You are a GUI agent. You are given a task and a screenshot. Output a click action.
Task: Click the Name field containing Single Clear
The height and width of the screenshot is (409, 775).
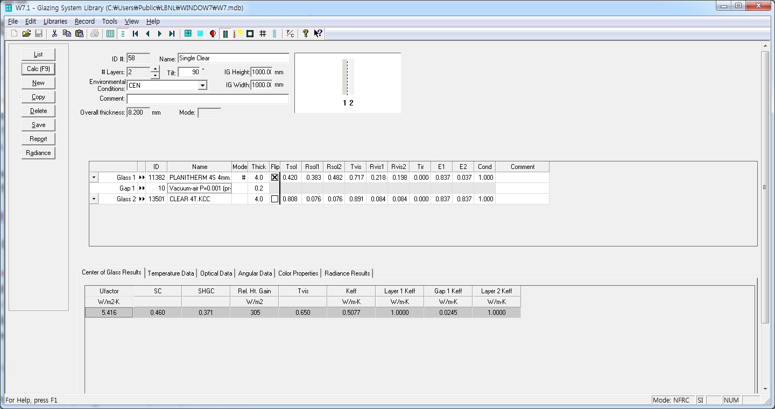point(233,58)
